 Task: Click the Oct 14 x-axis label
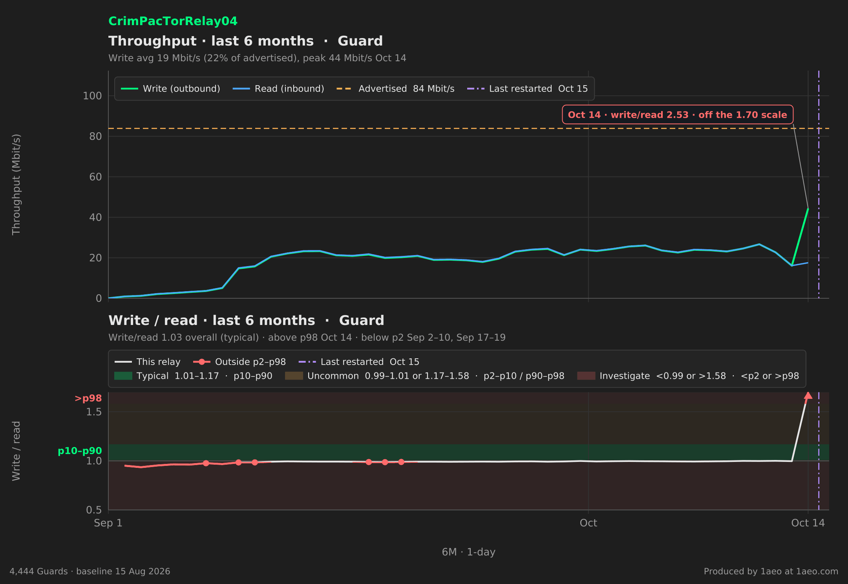coord(808,523)
